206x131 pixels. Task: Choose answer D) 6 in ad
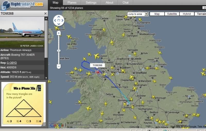[38, 121]
